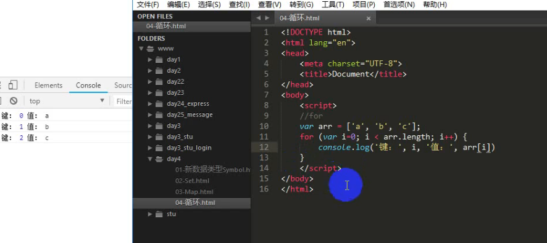
Task: Click the day23 folder icon
Action: pos(159,93)
